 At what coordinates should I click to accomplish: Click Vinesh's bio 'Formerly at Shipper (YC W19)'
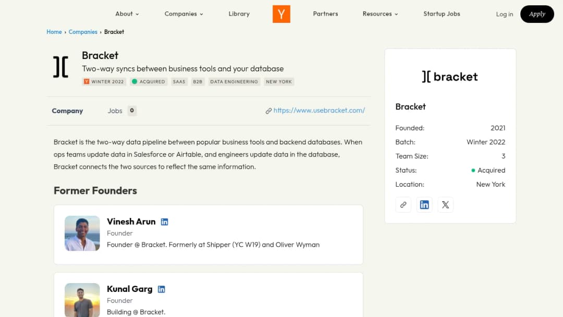[x=214, y=245]
